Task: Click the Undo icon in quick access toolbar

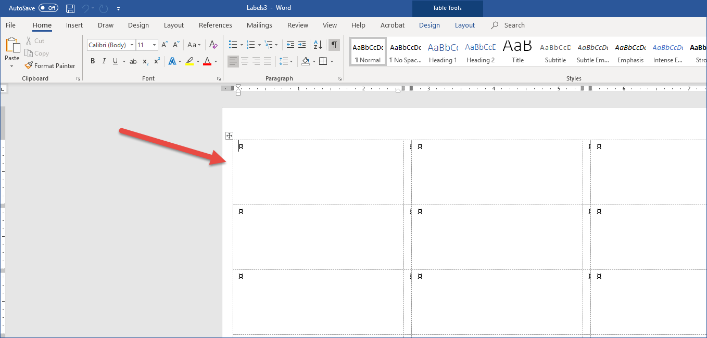Action: (85, 8)
